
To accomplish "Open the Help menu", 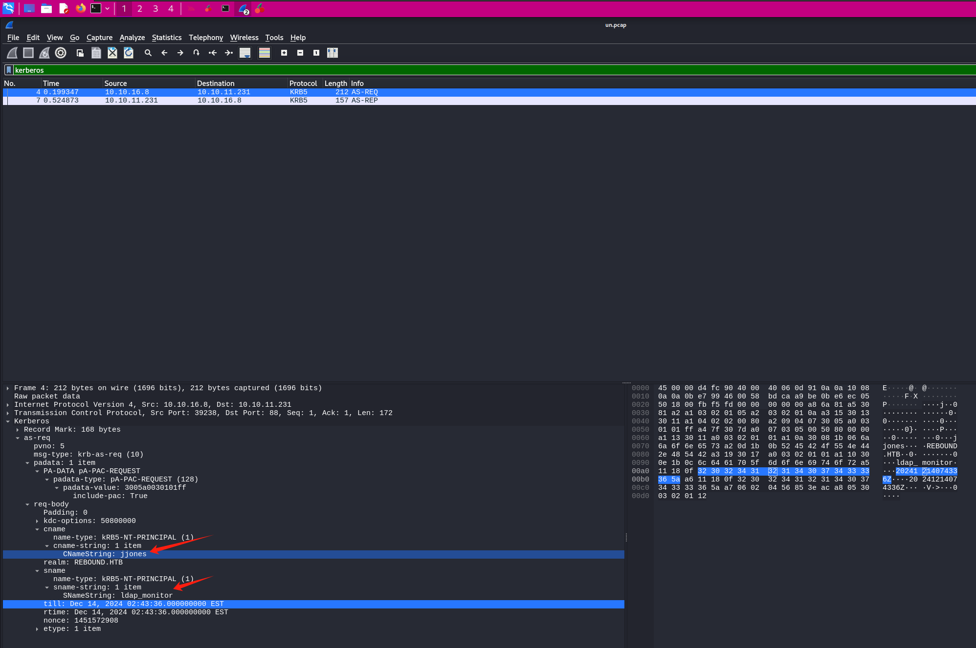I will pos(298,38).
